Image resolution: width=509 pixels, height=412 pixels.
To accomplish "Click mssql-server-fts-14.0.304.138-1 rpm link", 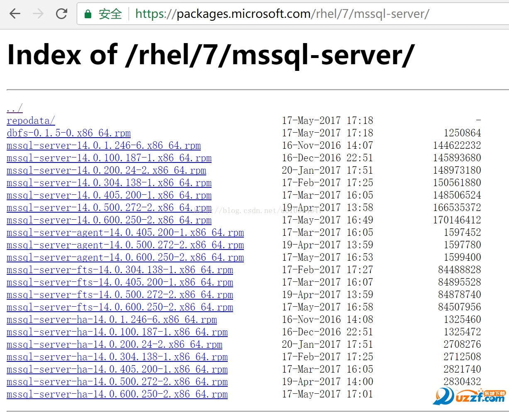I will pos(120,270).
